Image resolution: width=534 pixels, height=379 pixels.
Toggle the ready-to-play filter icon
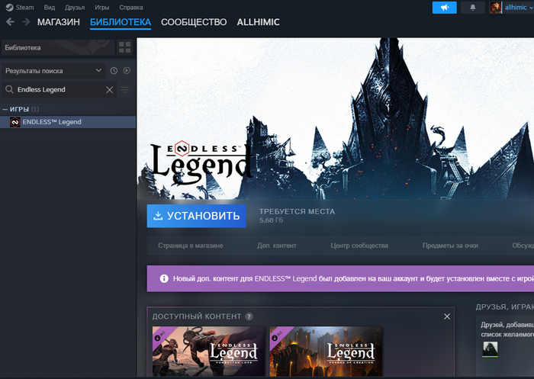coord(127,70)
